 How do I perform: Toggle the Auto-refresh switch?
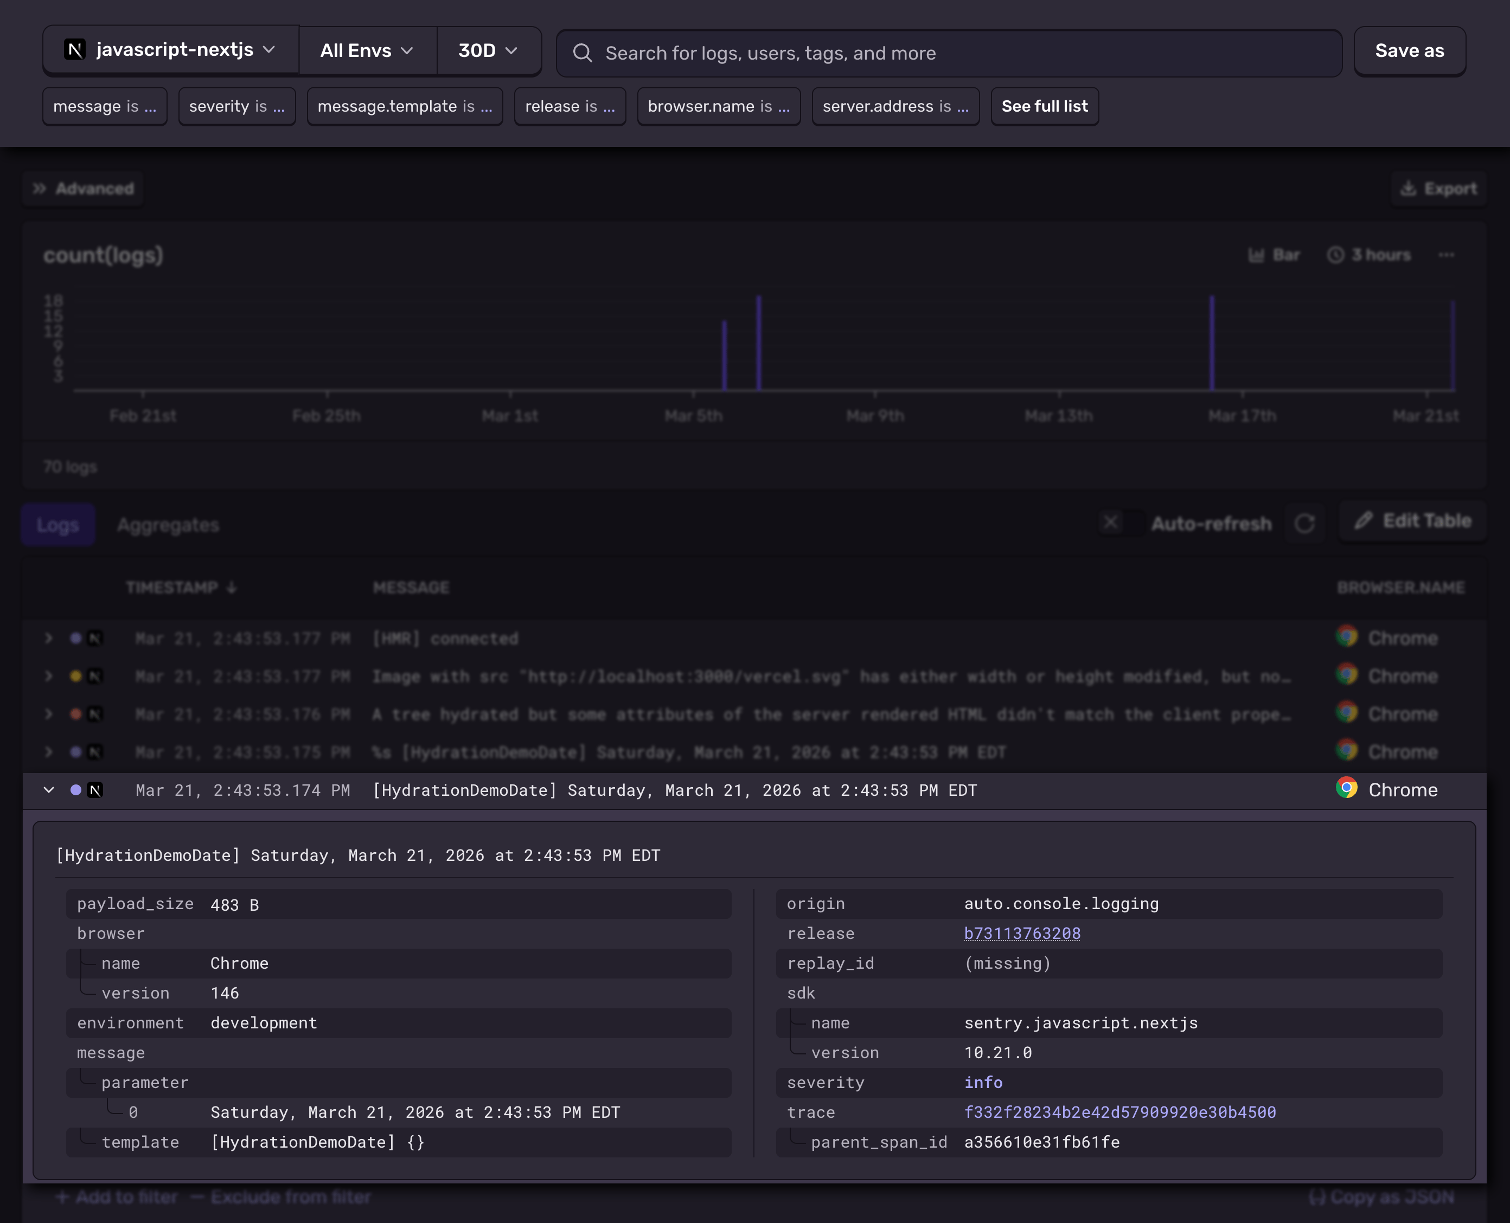(x=1121, y=523)
